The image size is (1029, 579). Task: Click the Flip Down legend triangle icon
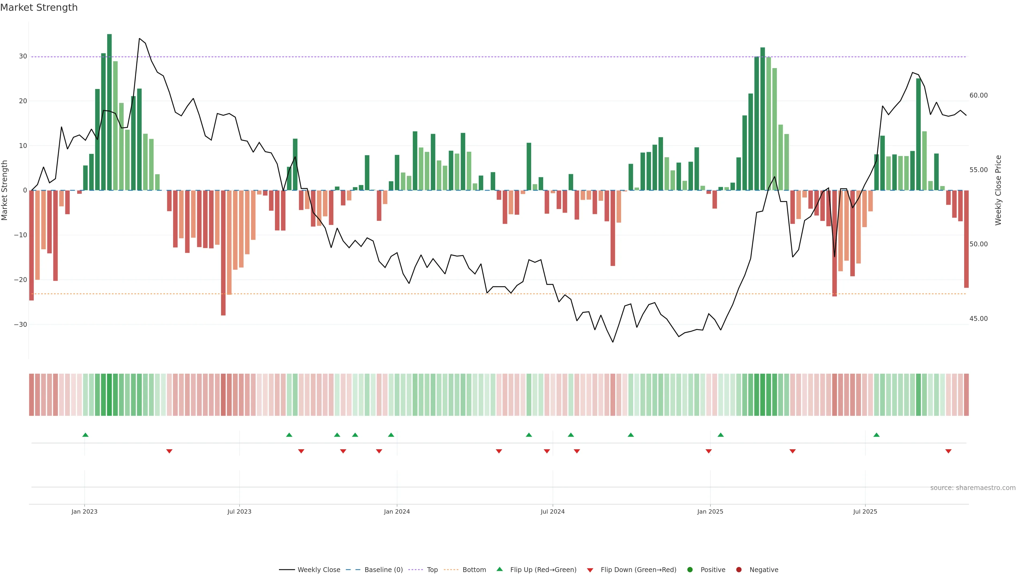[x=590, y=570]
